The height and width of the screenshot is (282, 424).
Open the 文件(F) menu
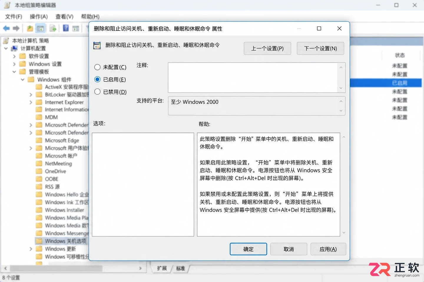[x=14, y=16]
